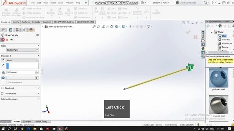This screenshot has height=131, width=234.
Task: Accept the extrude with green checkmark
Action: (188, 32)
